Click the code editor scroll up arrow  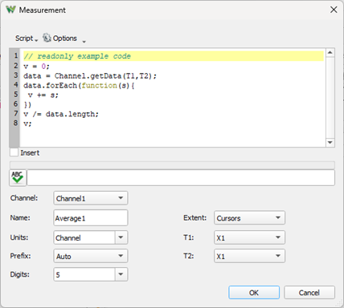tap(330, 53)
